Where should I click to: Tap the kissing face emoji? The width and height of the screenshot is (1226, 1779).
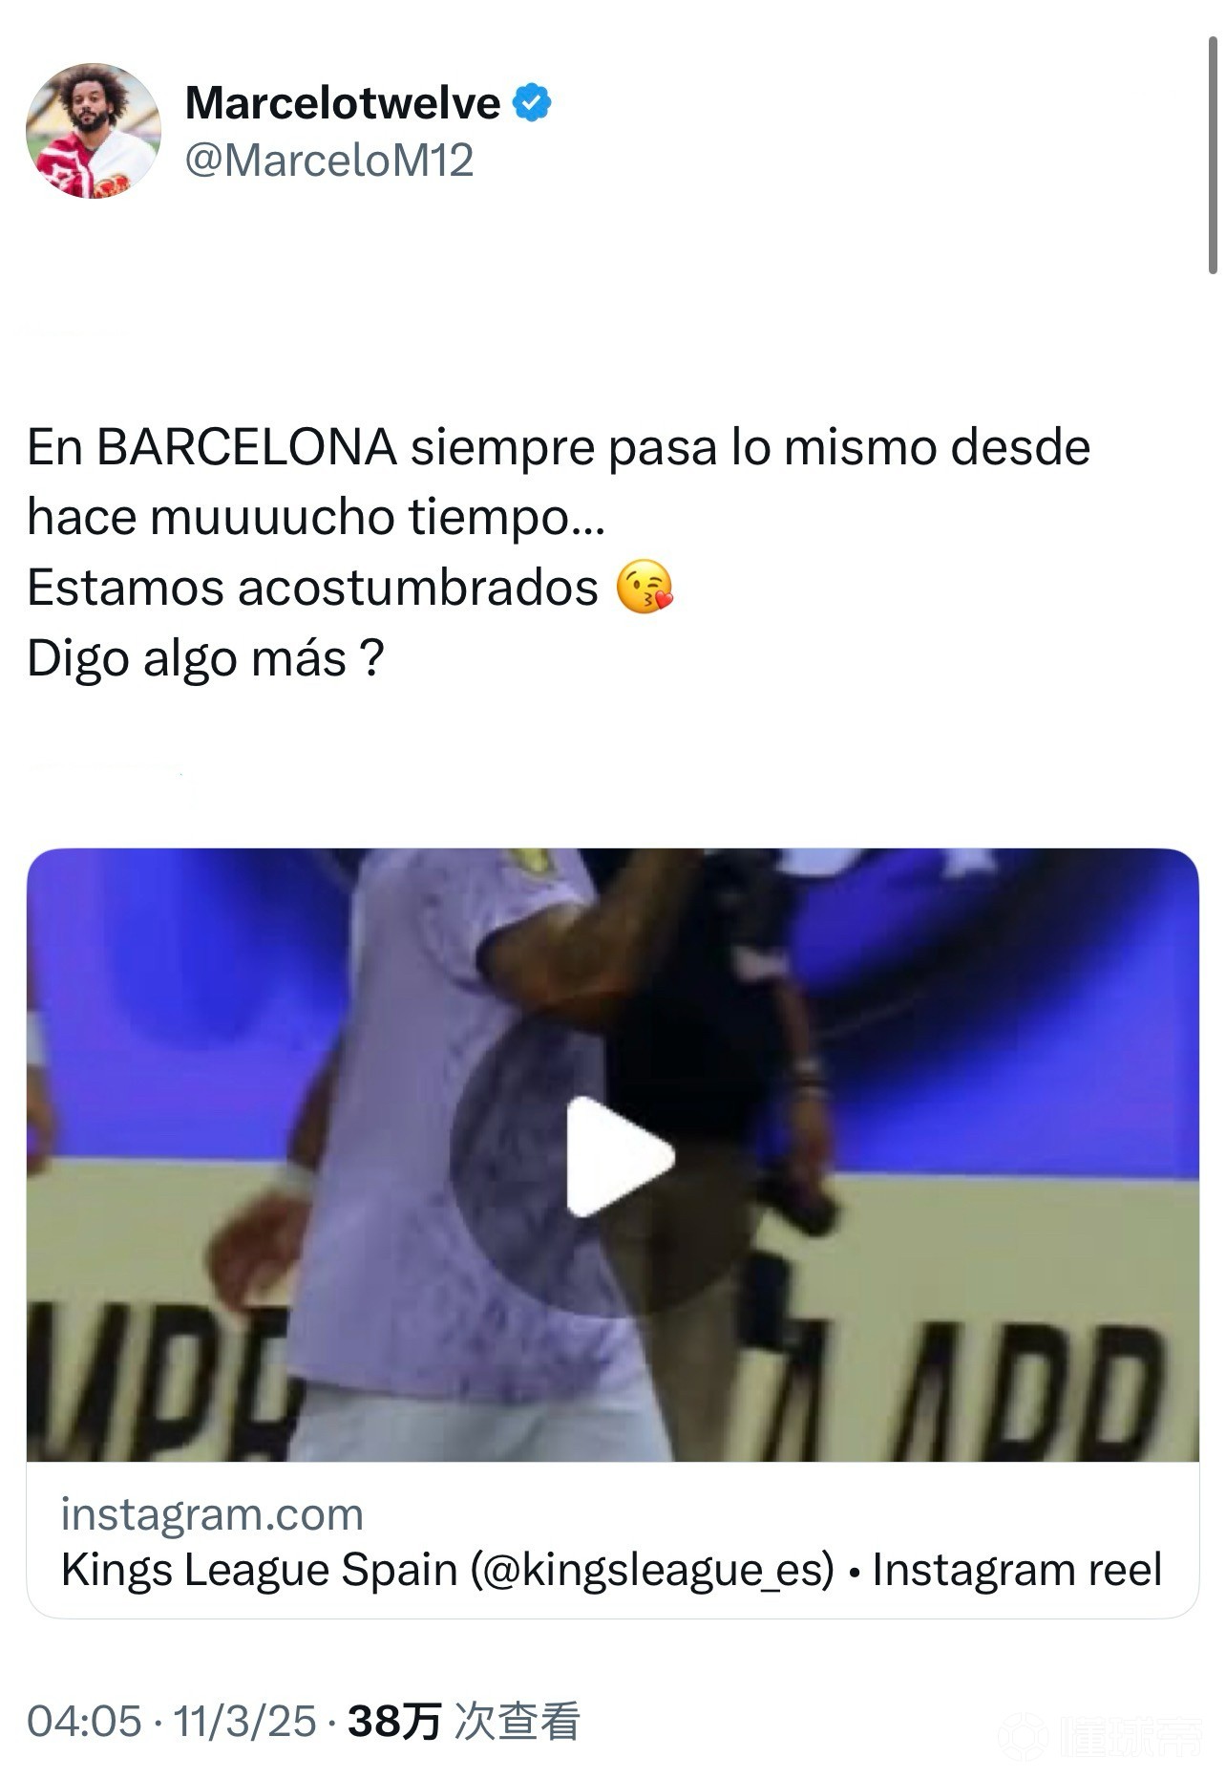point(645,587)
